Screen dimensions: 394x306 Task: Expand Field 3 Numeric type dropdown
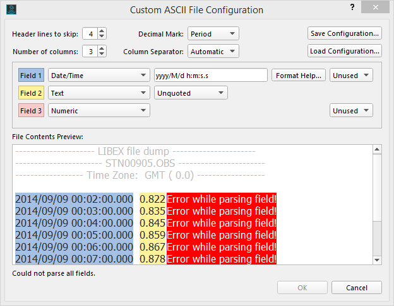click(x=99, y=111)
